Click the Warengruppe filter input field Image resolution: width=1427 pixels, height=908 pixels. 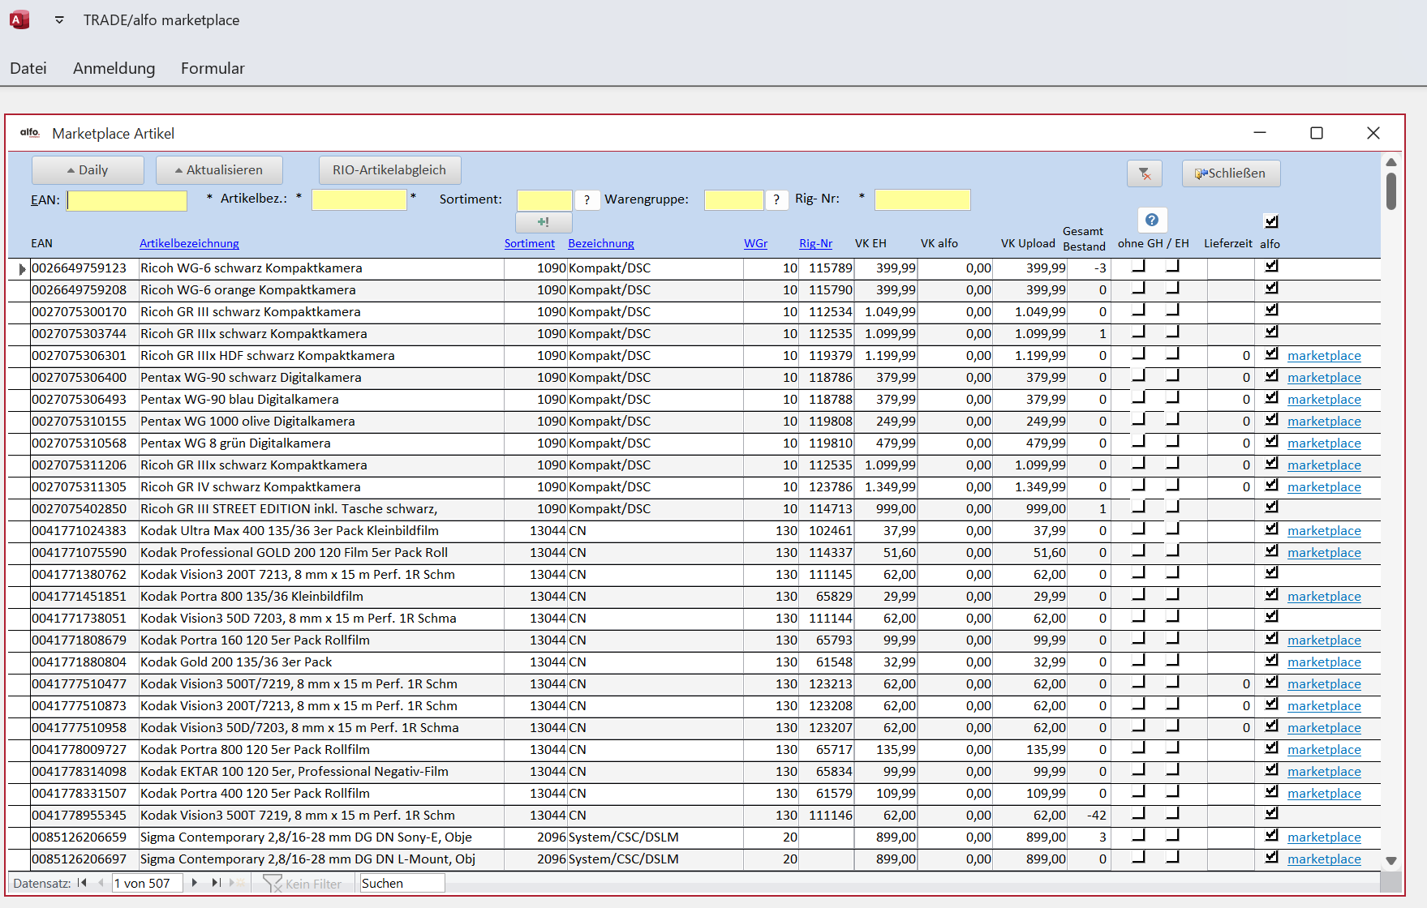pyautogui.click(x=733, y=199)
